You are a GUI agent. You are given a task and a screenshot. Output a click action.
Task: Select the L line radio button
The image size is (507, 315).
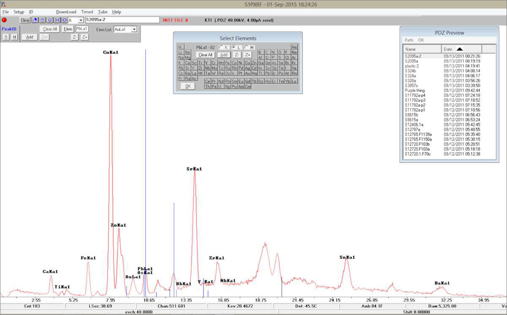point(237,47)
